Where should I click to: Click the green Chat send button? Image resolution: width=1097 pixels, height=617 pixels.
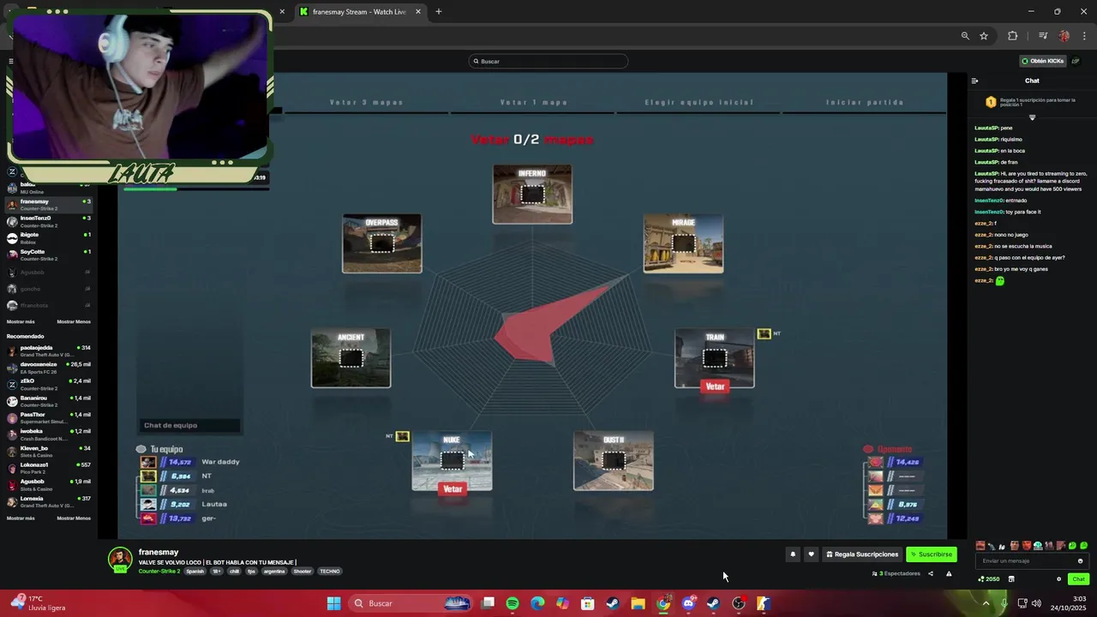[x=1078, y=579]
